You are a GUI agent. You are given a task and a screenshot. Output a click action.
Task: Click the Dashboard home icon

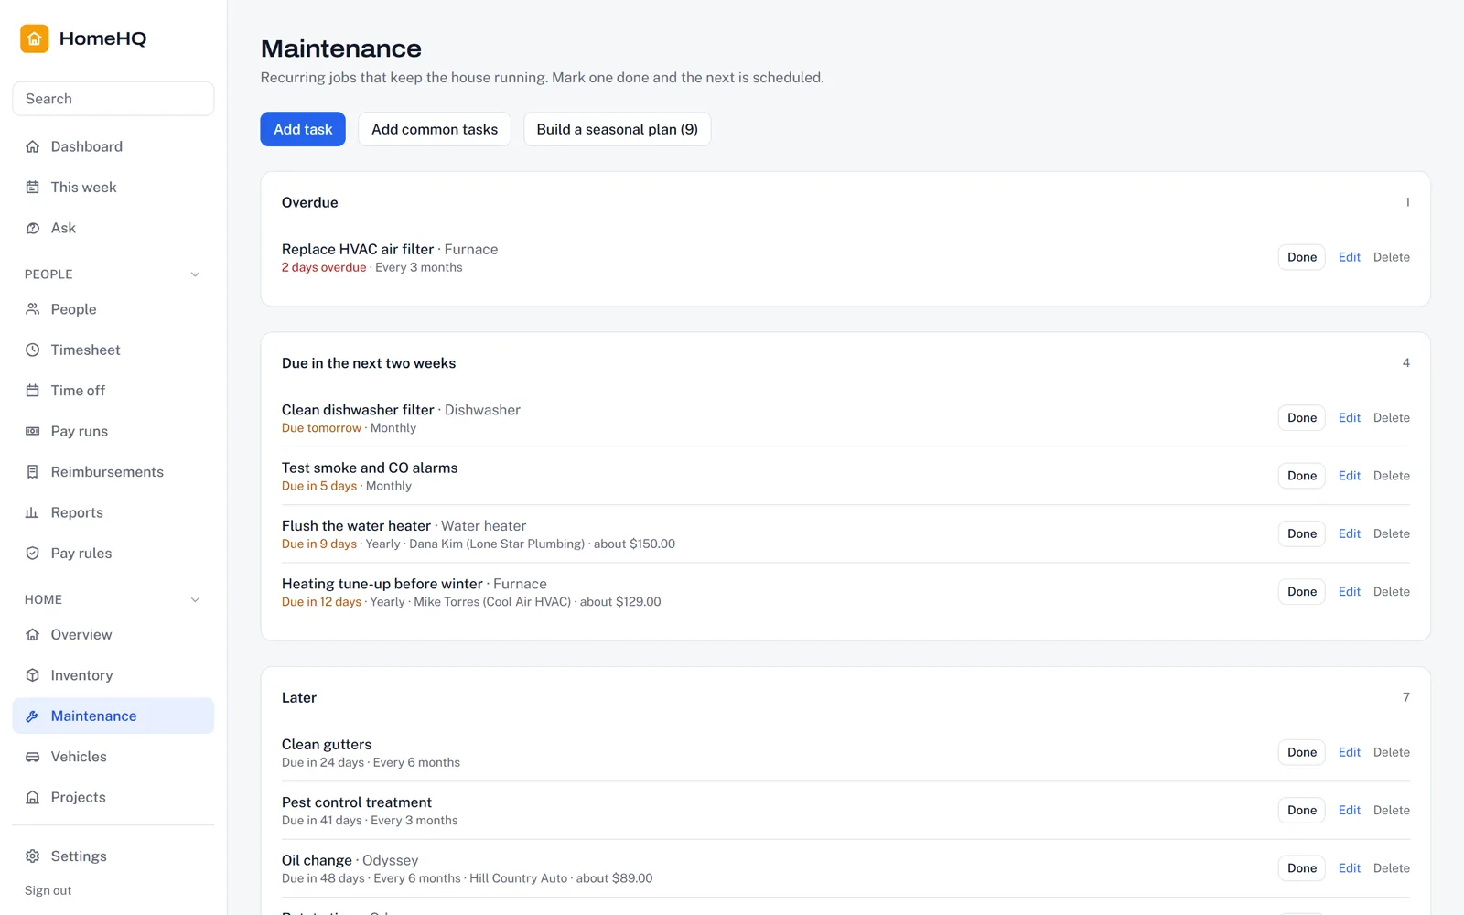(x=33, y=146)
